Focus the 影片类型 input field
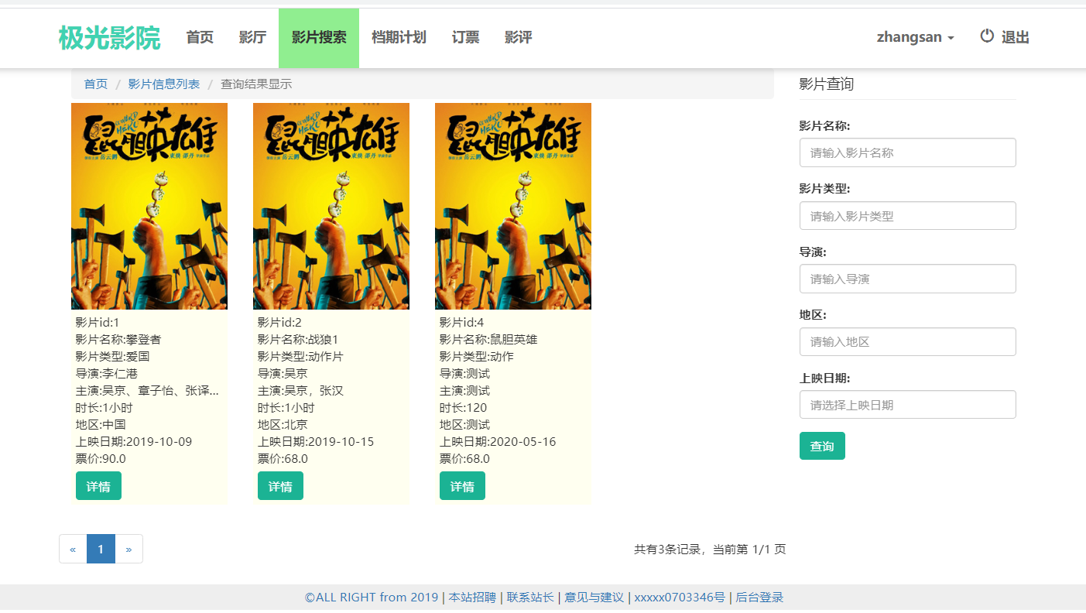Screen dimensions: 1086x613 tap(907, 216)
